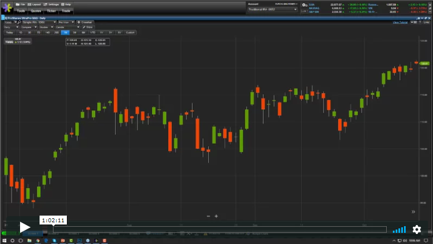Image resolution: width=433 pixels, height=244 pixels.
Task: Open the File menu
Action: click(21, 4)
